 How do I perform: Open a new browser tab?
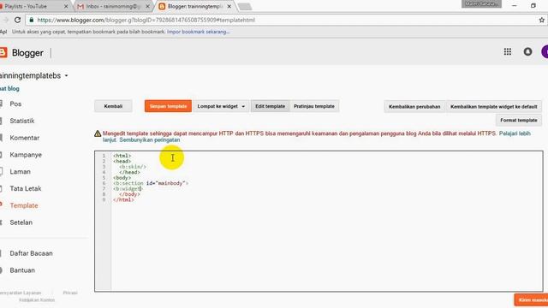(x=245, y=6)
